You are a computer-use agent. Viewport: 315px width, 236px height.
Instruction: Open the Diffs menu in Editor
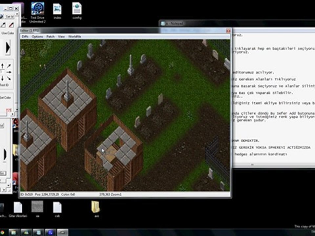(25, 36)
